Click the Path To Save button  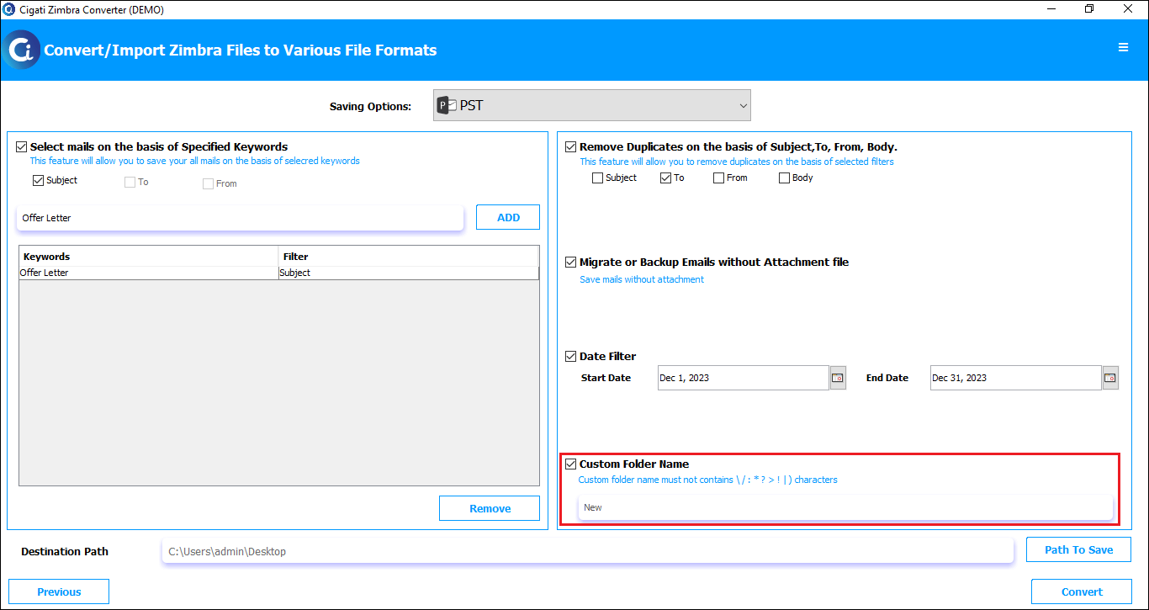(1078, 549)
